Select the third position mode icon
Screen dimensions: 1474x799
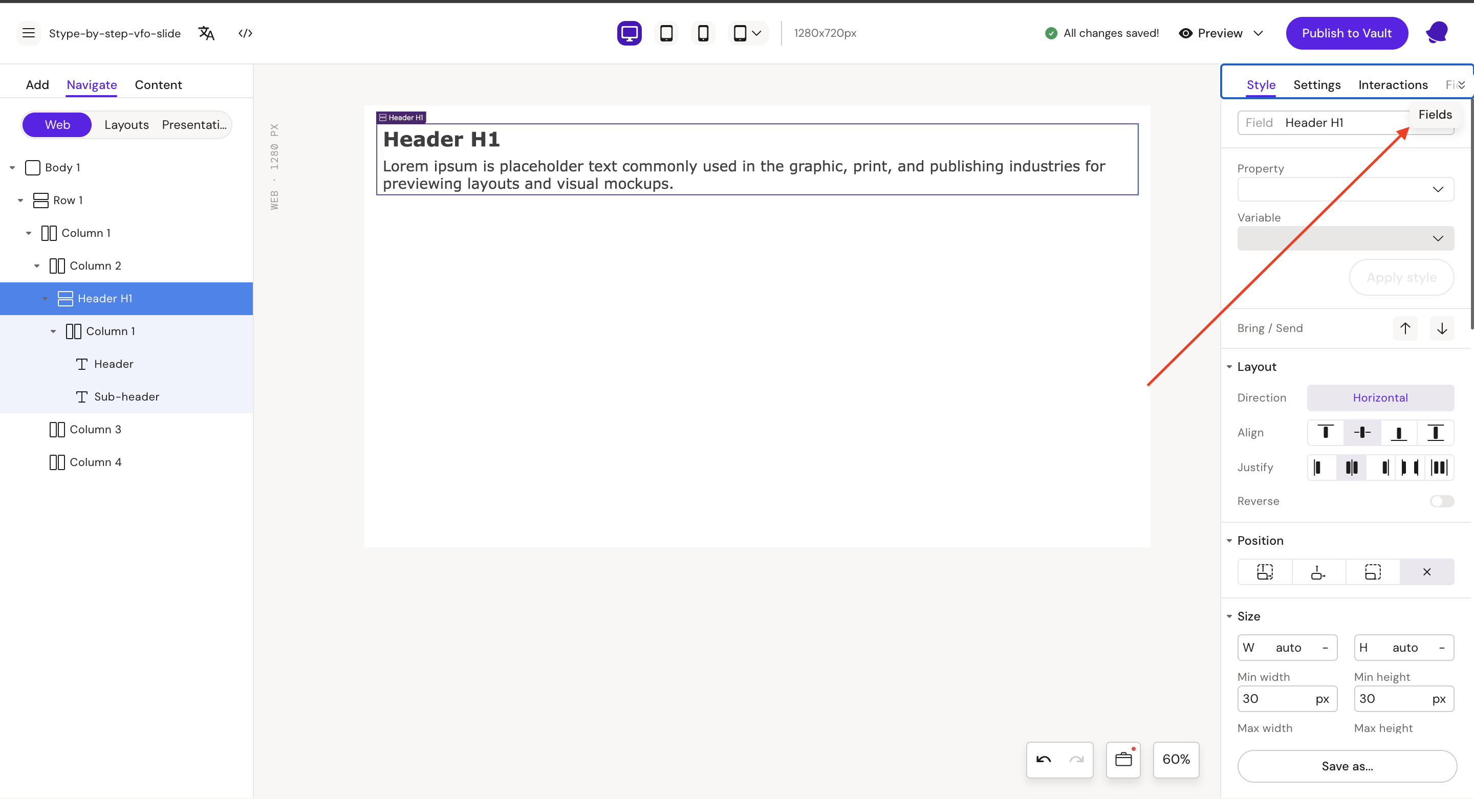click(x=1373, y=572)
